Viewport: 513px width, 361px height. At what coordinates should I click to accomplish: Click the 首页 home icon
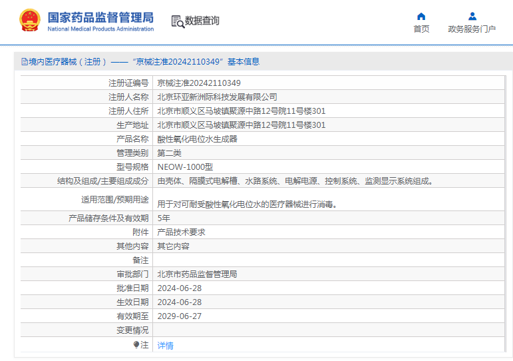coord(421,17)
